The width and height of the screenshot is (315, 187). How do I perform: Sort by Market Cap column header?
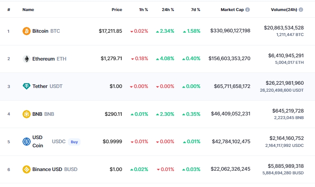tap(232, 10)
